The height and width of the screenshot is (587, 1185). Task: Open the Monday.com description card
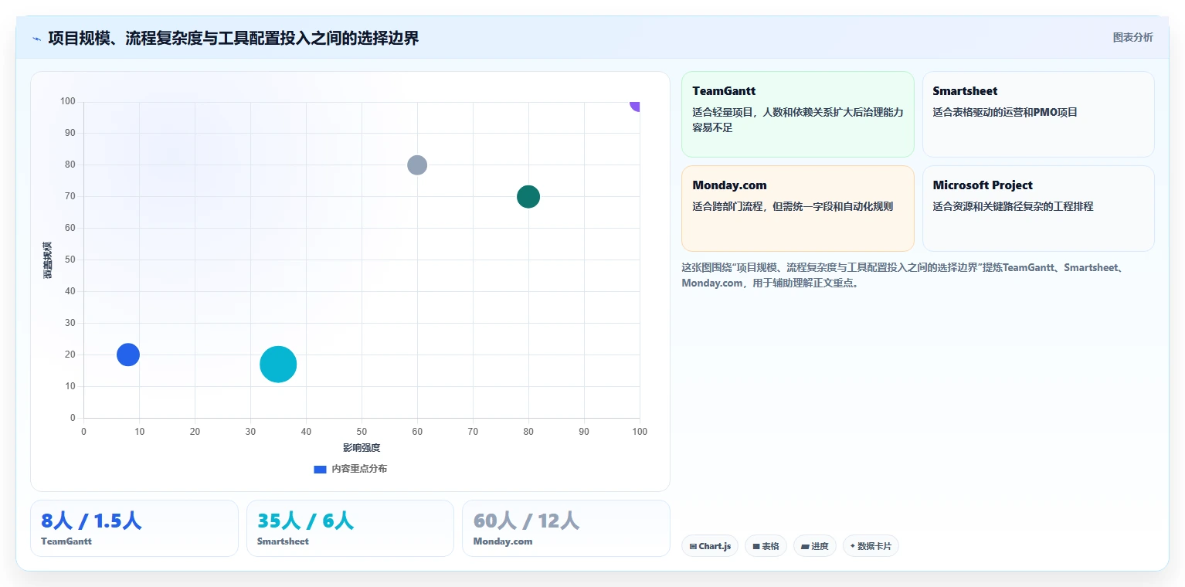tap(797, 209)
